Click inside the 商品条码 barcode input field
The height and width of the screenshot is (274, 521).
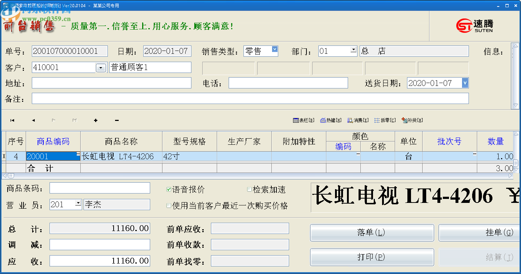click(99, 188)
